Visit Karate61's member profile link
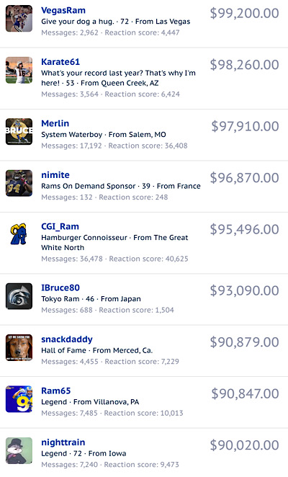Viewport: 288px width, 477px height. click(x=60, y=62)
